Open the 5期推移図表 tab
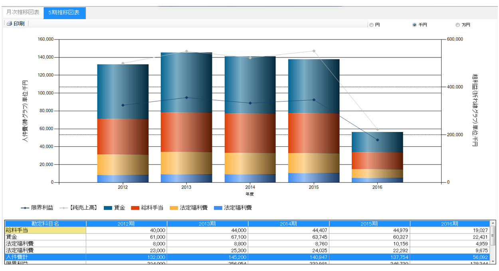The height and width of the screenshot is (271, 499). pos(64,12)
